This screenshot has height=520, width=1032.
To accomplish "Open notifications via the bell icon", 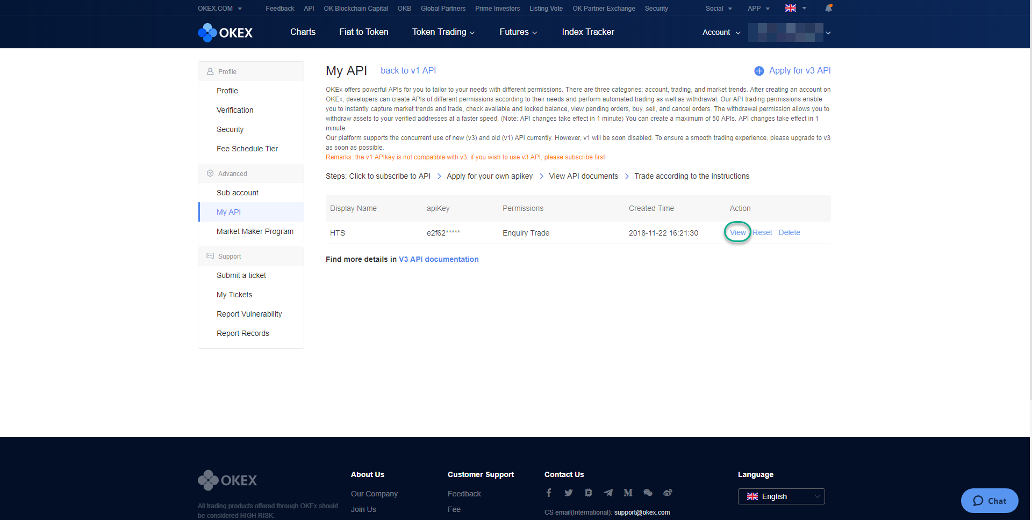I will (x=829, y=8).
